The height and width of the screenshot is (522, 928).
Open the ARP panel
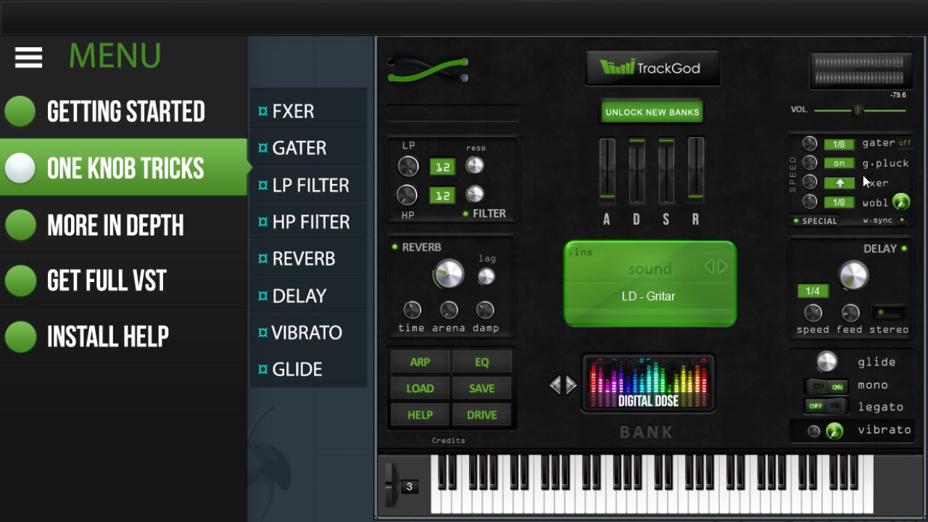click(x=420, y=362)
